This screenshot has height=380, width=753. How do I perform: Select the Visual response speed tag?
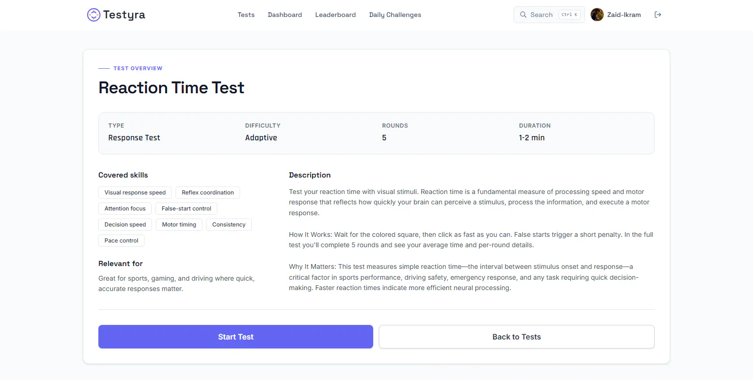tap(135, 193)
